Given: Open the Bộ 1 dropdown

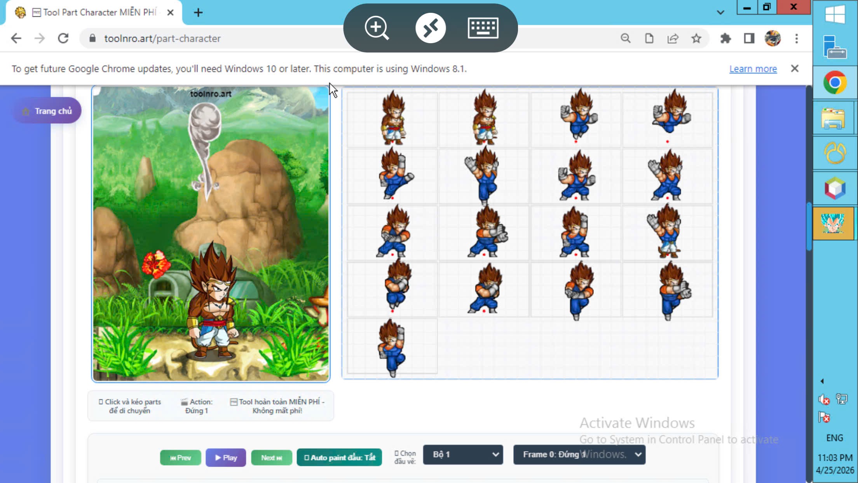Looking at the screenshot, I should [463, 455].
